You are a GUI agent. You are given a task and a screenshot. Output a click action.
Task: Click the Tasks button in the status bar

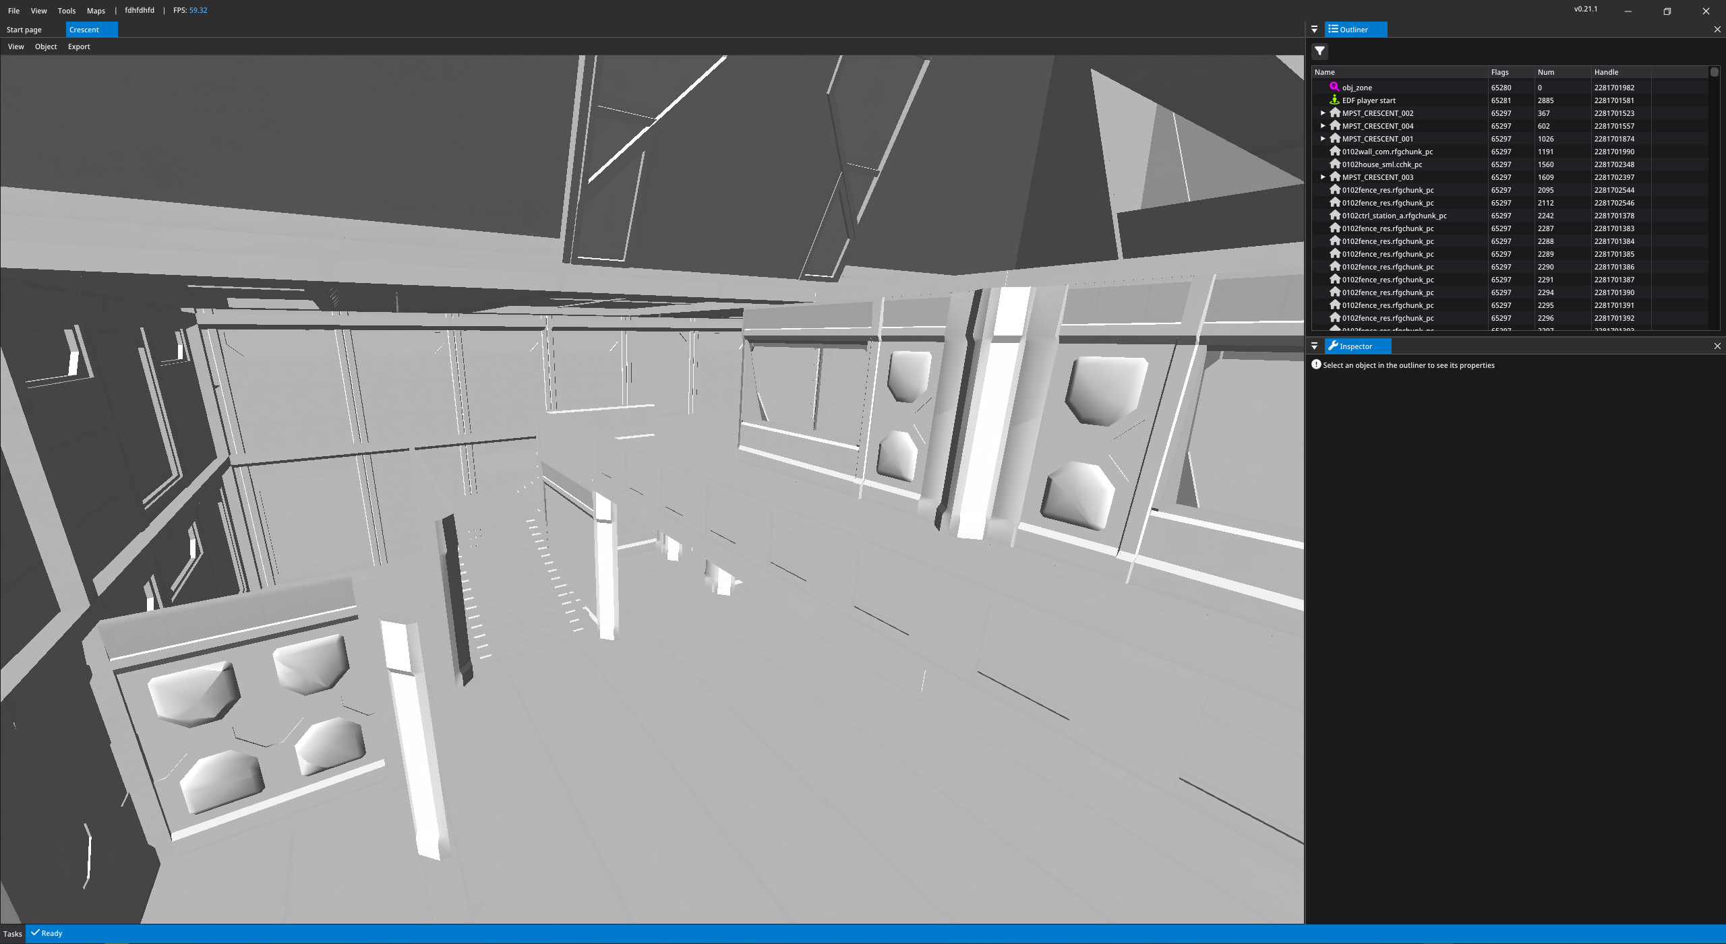pos(12,933)
